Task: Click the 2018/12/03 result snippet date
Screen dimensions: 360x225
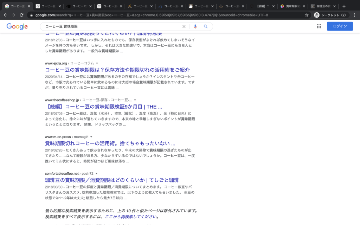Action: pos(53,40)
